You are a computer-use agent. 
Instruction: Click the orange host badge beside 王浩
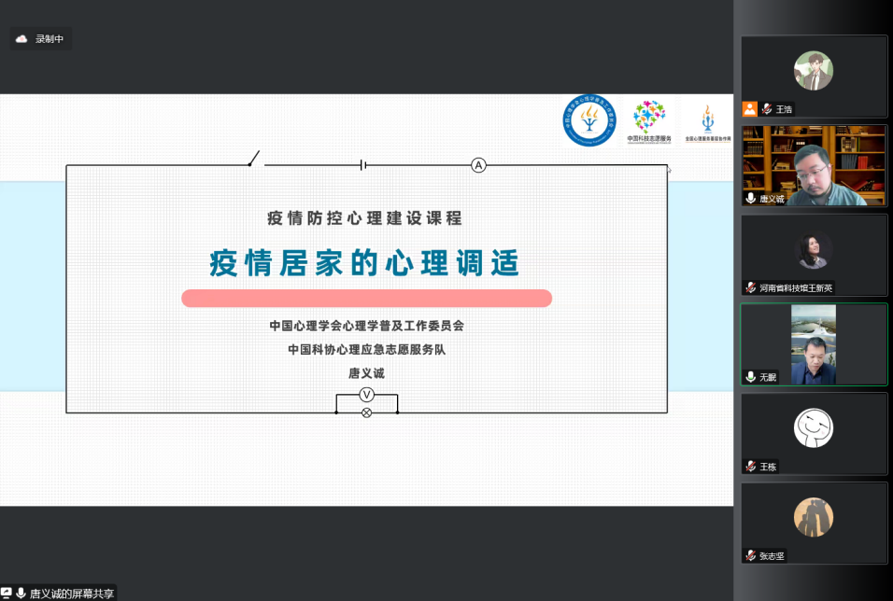750,108
